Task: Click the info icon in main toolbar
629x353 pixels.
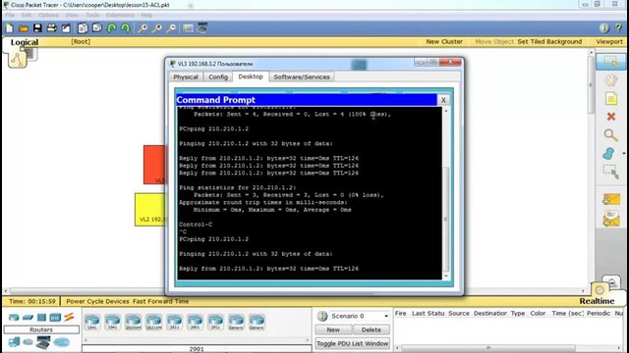Action: pos(603,28)
